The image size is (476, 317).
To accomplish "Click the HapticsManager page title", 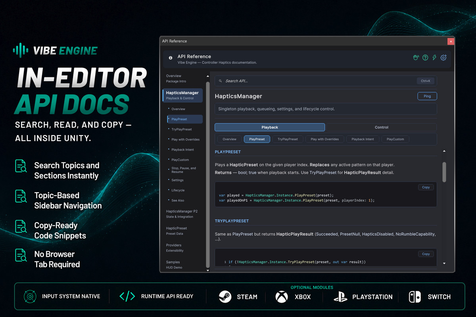I will (x=238, y=96).
